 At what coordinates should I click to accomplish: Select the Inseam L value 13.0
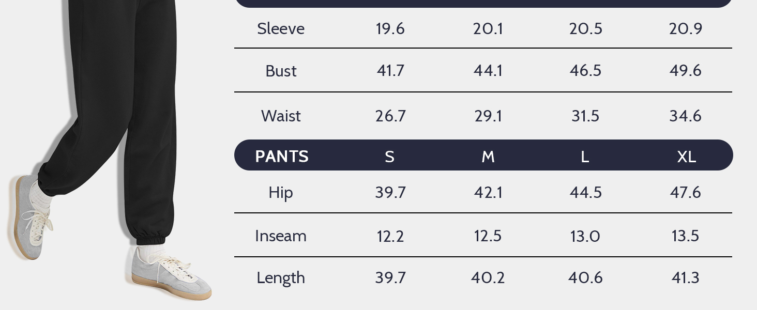click(585, 236)
